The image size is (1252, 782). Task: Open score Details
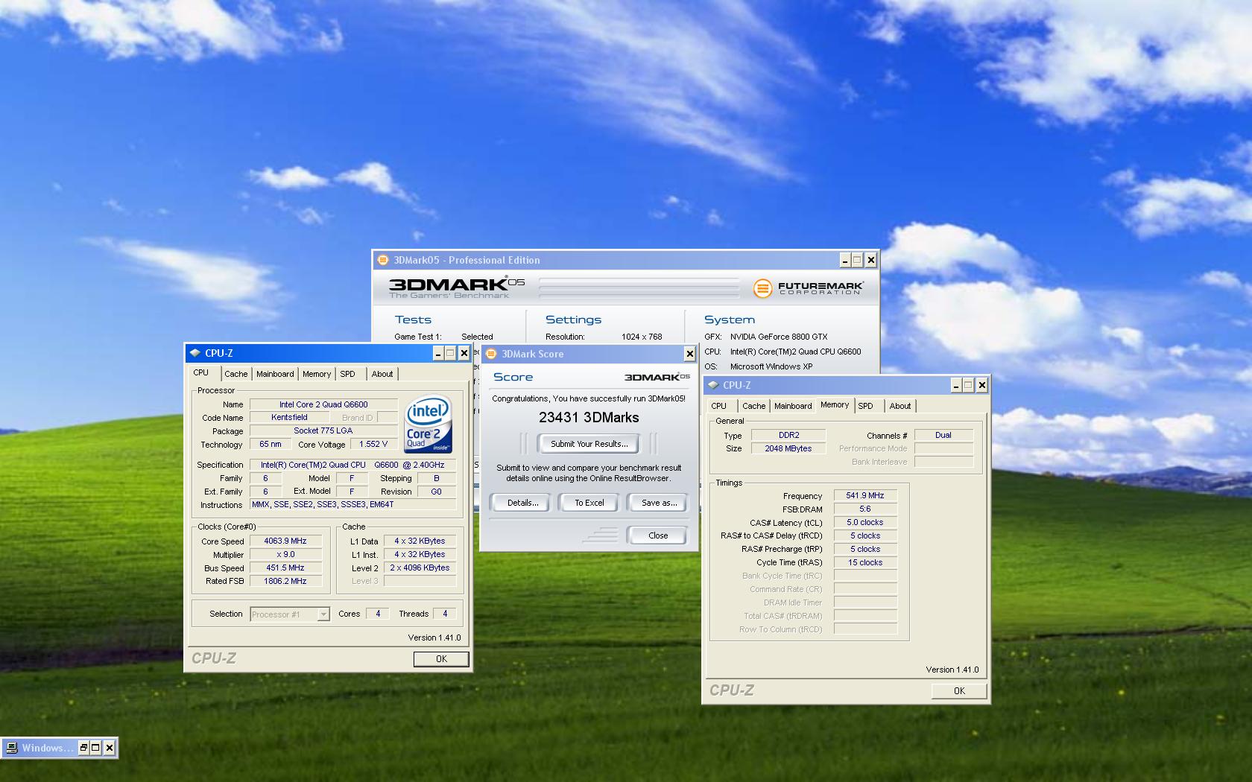[522, 503]
